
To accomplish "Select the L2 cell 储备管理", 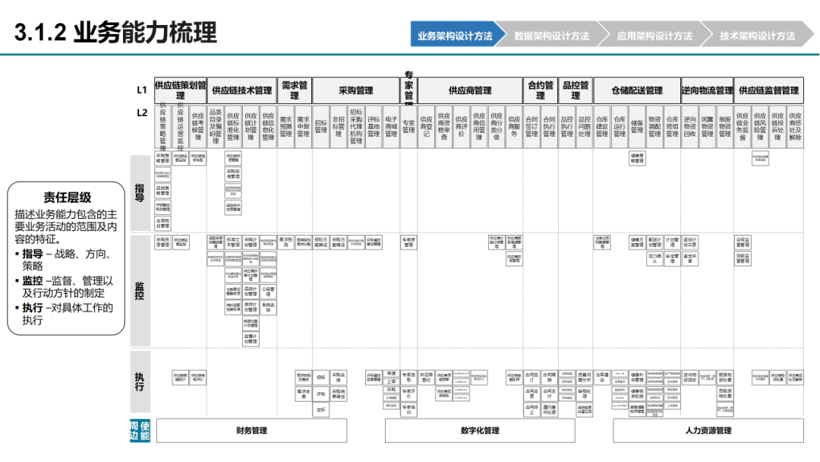I will pyautogui.click(x=637, y=127).
